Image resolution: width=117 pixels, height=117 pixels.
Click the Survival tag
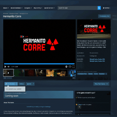(x=96, y=74)
